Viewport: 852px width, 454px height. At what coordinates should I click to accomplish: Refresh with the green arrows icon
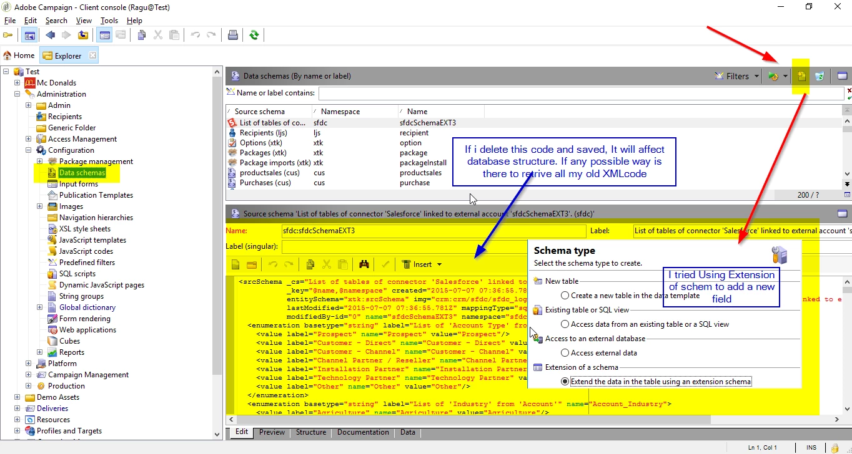point(254,35)
